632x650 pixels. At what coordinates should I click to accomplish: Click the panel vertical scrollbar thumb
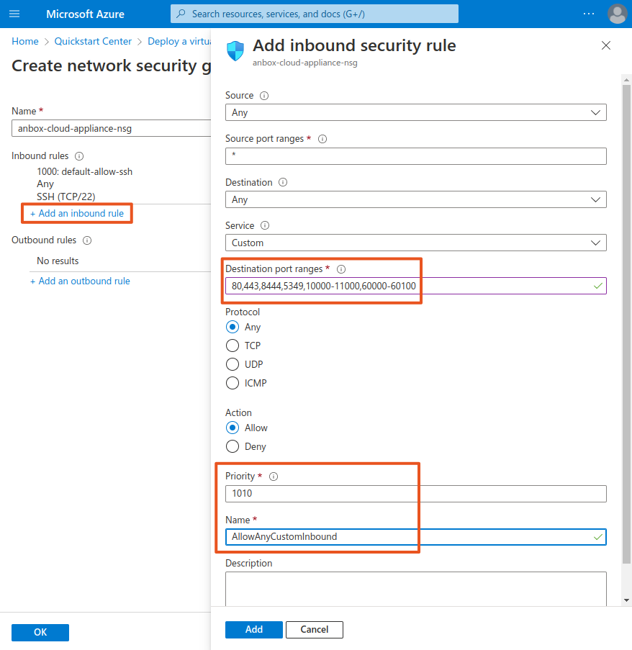tap(626, 324)
